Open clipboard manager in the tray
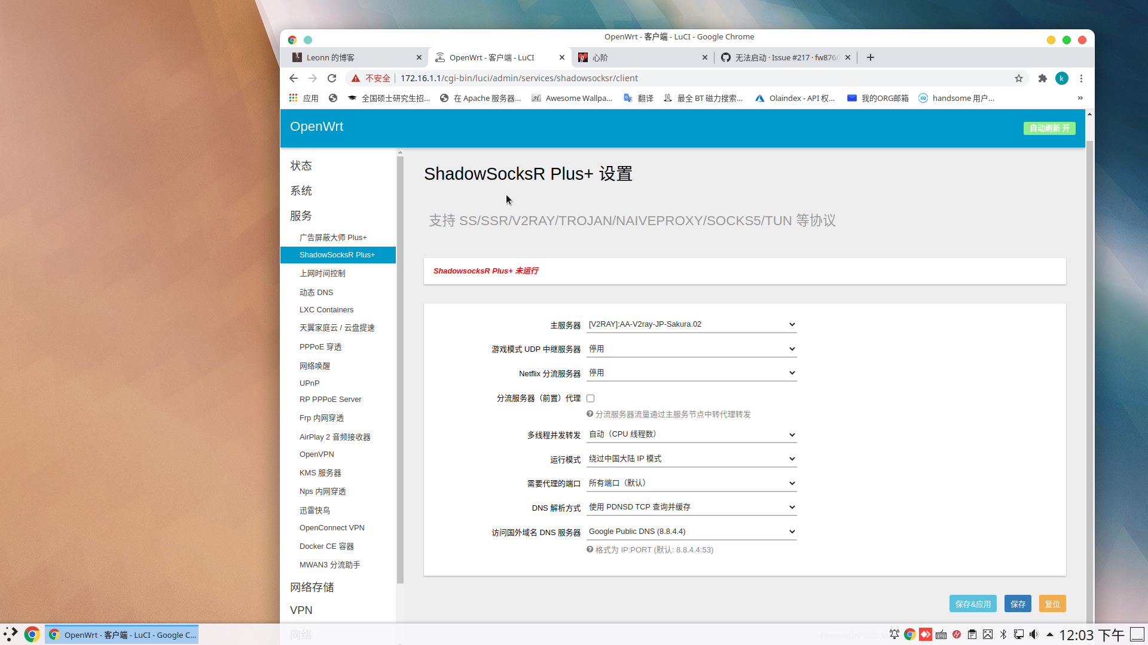Viewport: 1148px width, 645px height. pyautogui.click(x=972, y=634)
